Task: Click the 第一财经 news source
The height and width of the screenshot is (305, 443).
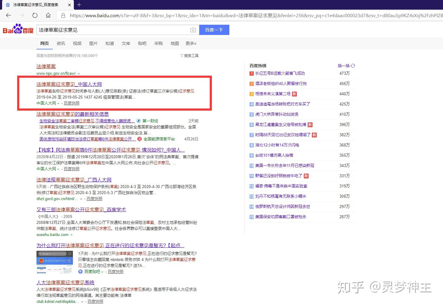Action: point(150,121)
